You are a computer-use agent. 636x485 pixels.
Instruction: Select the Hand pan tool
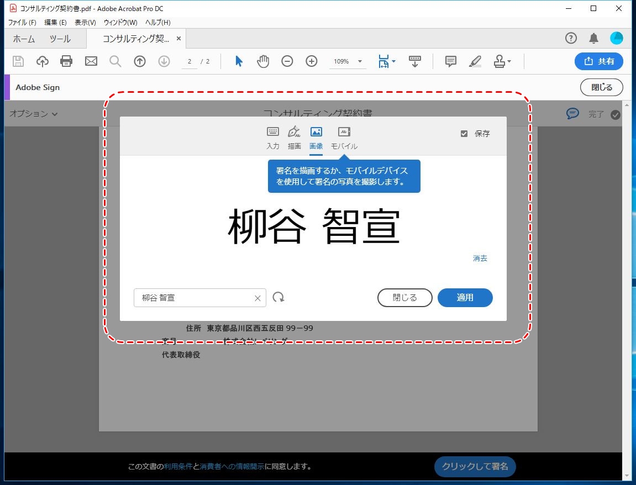point(263,61)
